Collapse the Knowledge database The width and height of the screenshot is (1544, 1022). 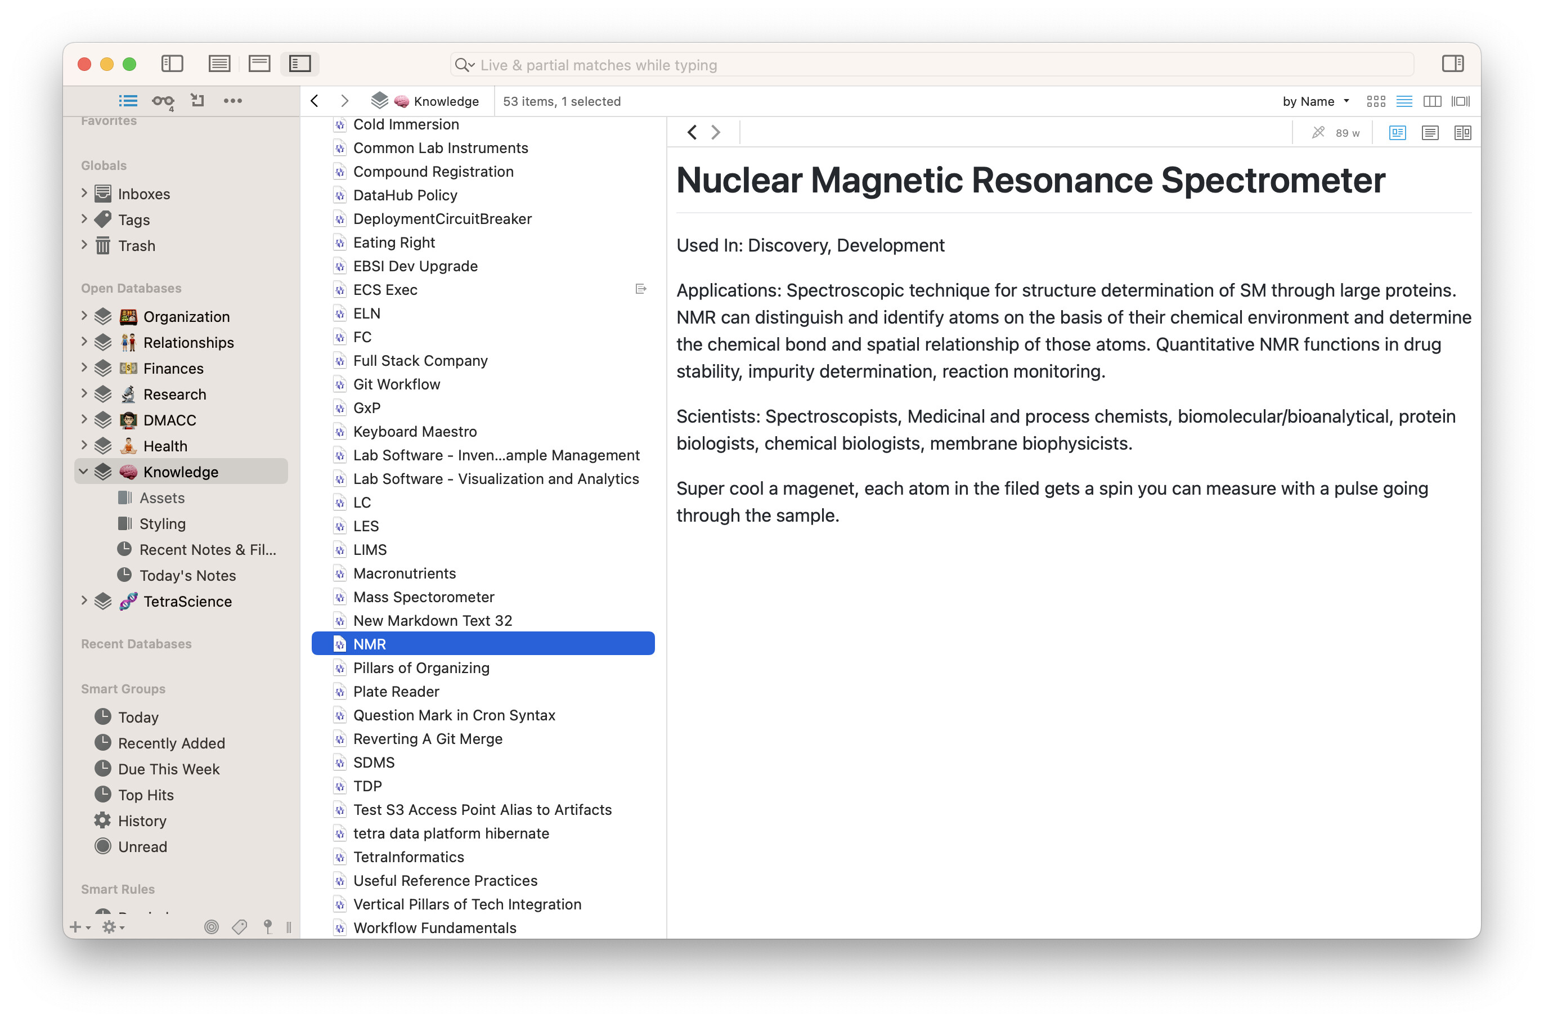point(84,471)
